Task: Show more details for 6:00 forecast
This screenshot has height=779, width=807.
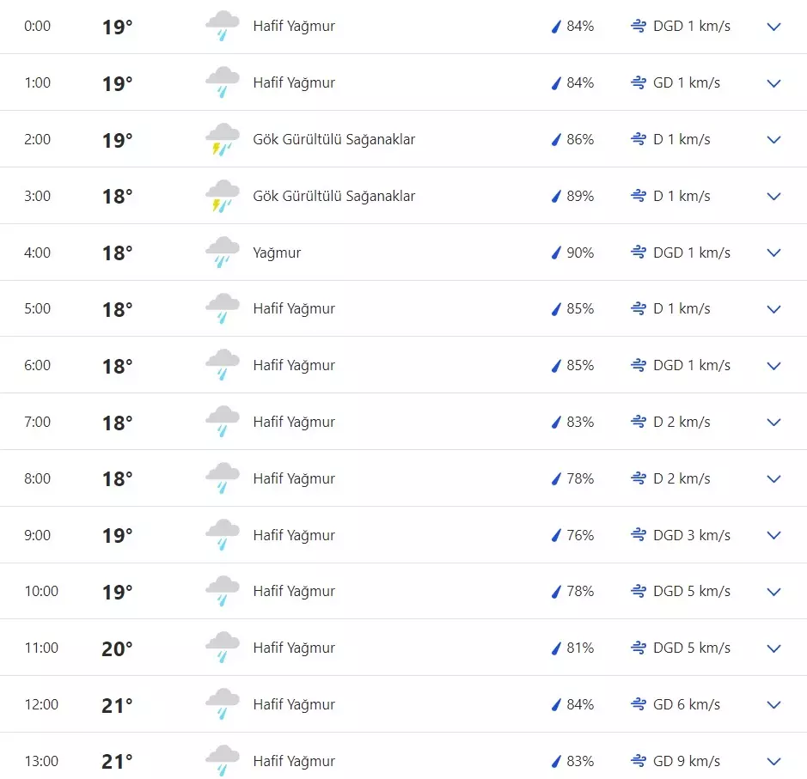Action: pyautogui.click(x=773, y=366)
